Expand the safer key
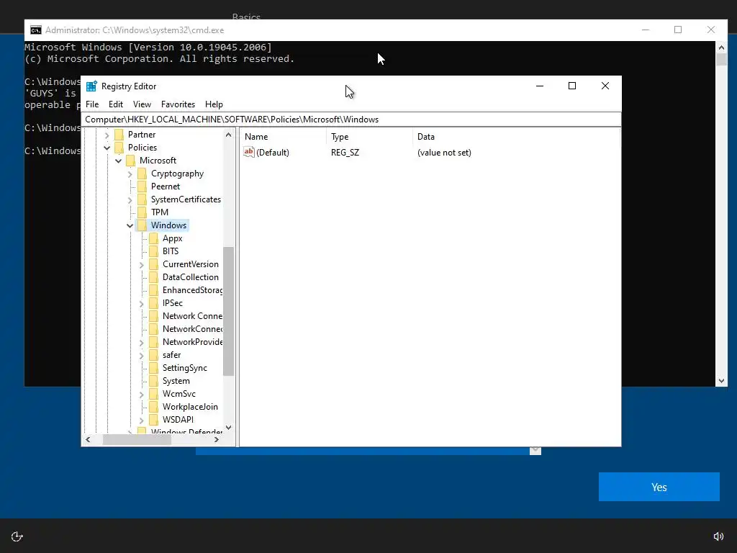Image resolution: width=737 pixels, height=553 pixels. [142, 356]
